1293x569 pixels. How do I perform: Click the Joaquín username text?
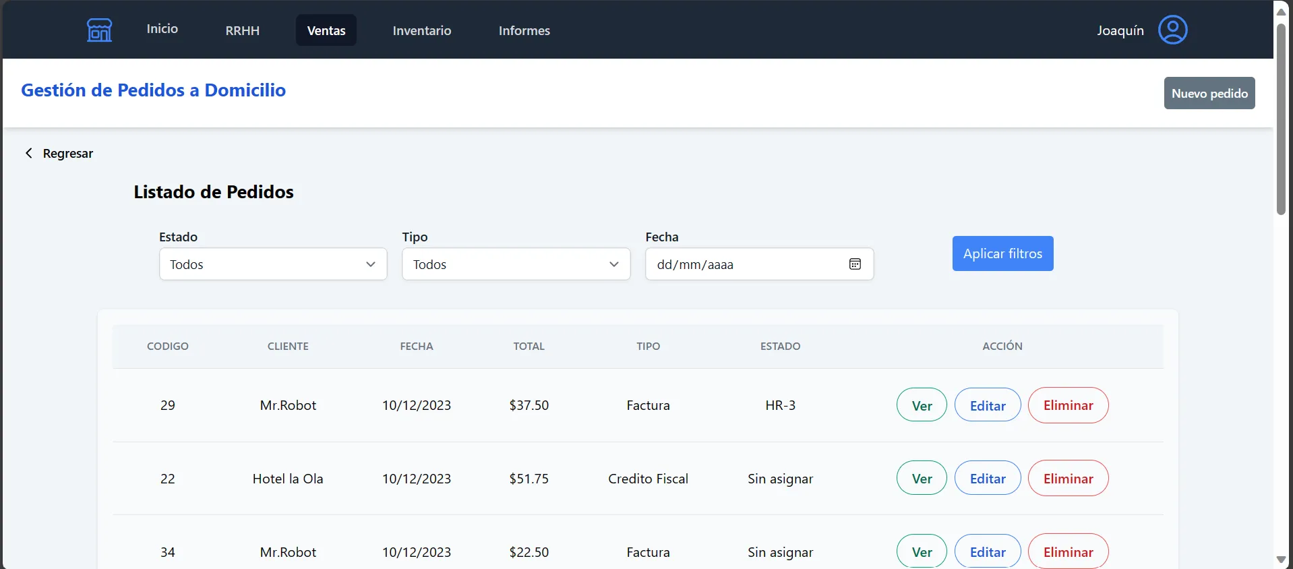click(x=1120, y=30)
